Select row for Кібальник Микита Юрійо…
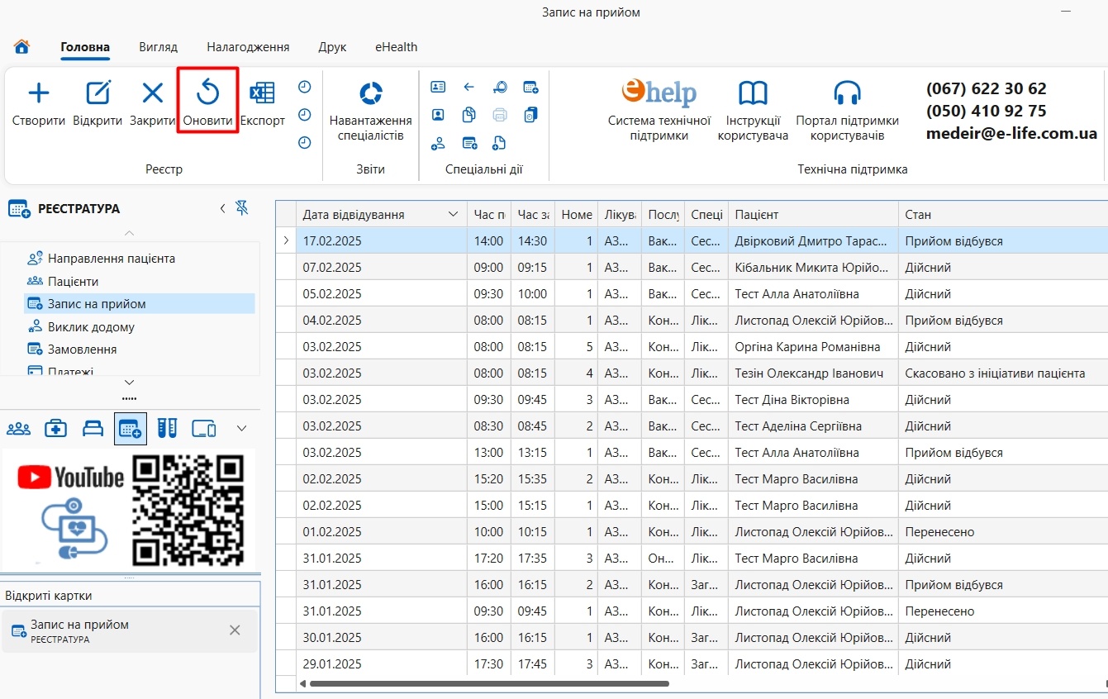 [692, 268]
